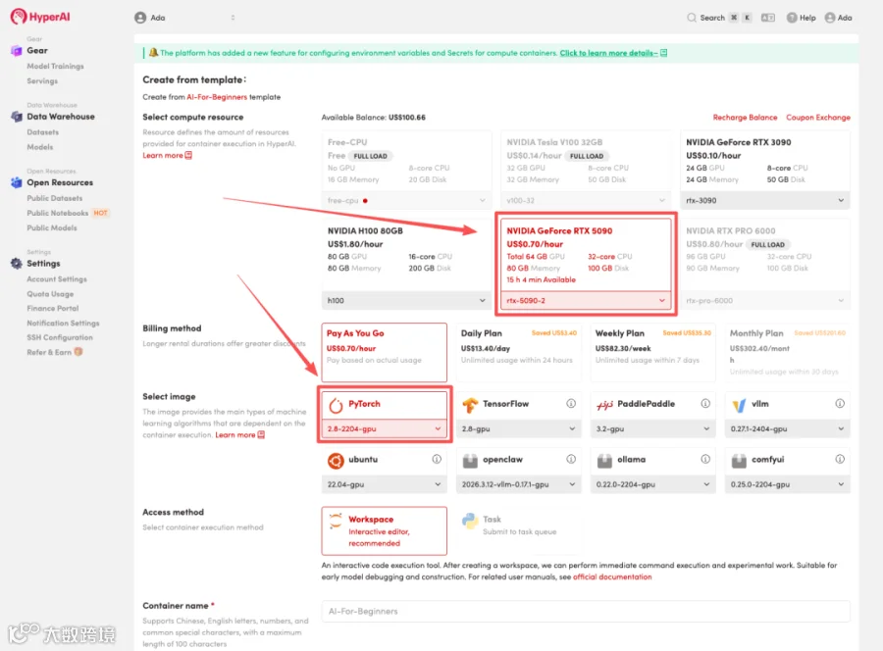Show vllm image info icon
Viewport: 883px width, 651px height.
840,403
